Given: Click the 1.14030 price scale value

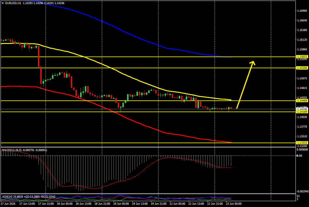Looking at the screenshot, I should point(302,117).
